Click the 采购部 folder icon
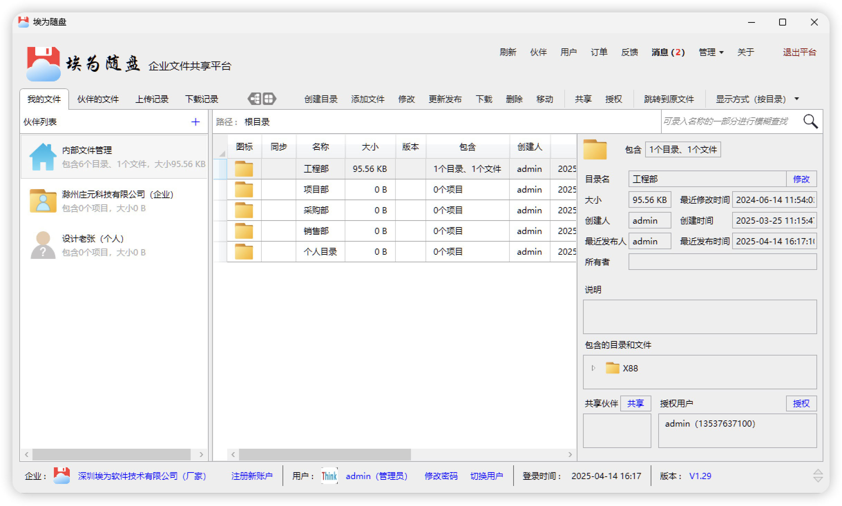Image resolution: width=842 pixels, height=506 pixels. [244, 210]
